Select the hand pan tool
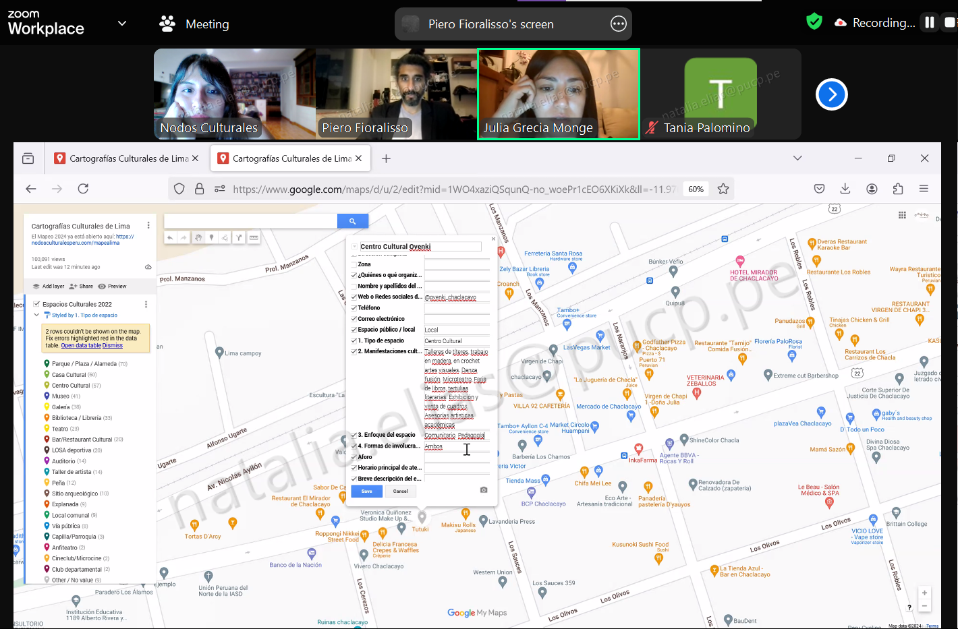This screenshot has width=958, height=629. click(x=198, y=237)
